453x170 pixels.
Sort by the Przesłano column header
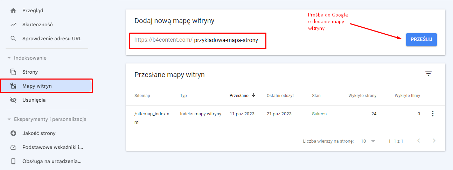(x=239, y=95)
